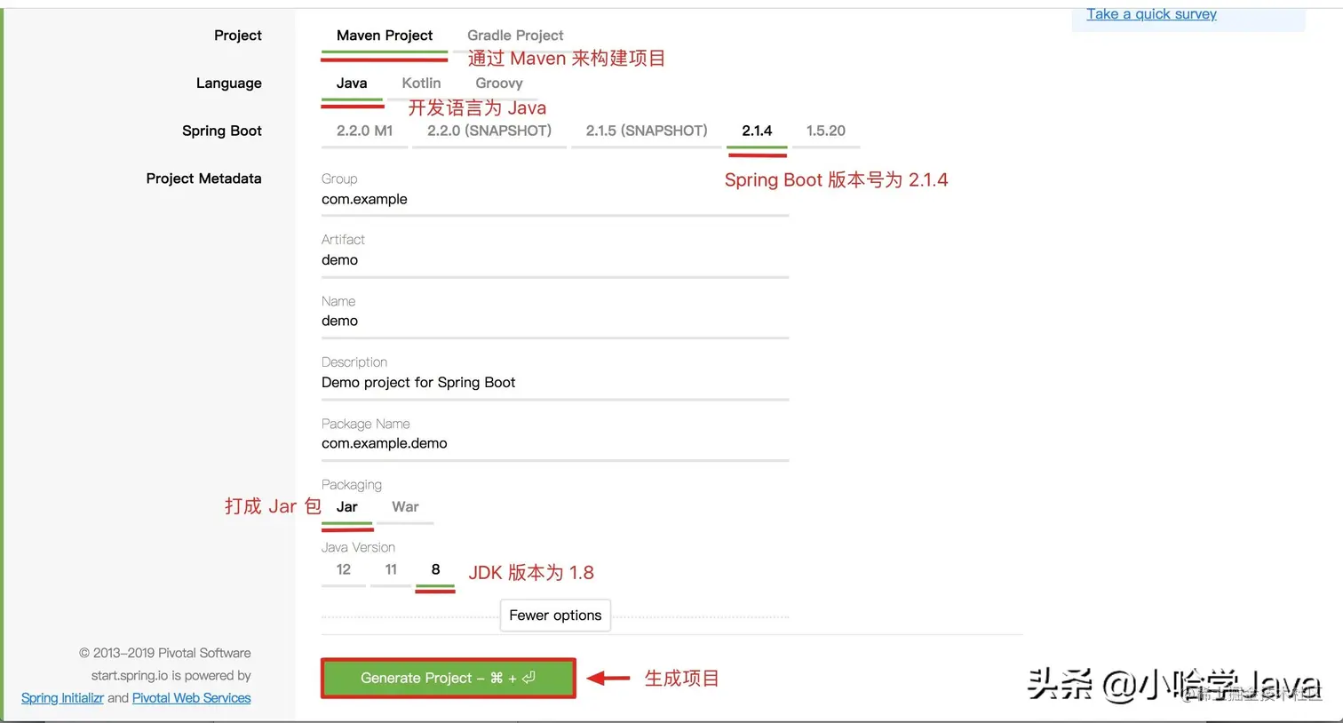The width and height of the screenshot is (1343, 723).
Task: Set Java Version to 8
Action: coord(435,570)
